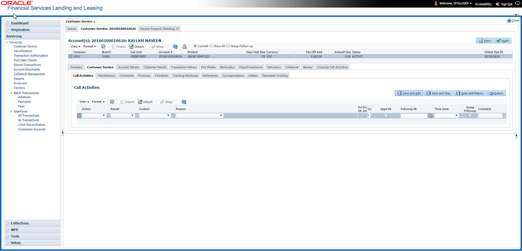This screenshot has width=522, height=251.
Task: Switch to the Account Details tab
Action: coord(129,67)
